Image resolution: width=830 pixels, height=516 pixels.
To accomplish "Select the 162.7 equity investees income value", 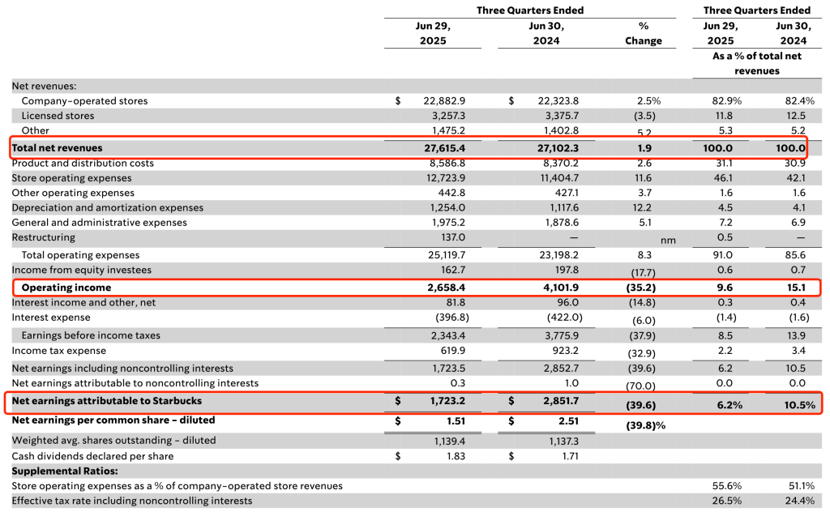I will (x=452, y=270).
